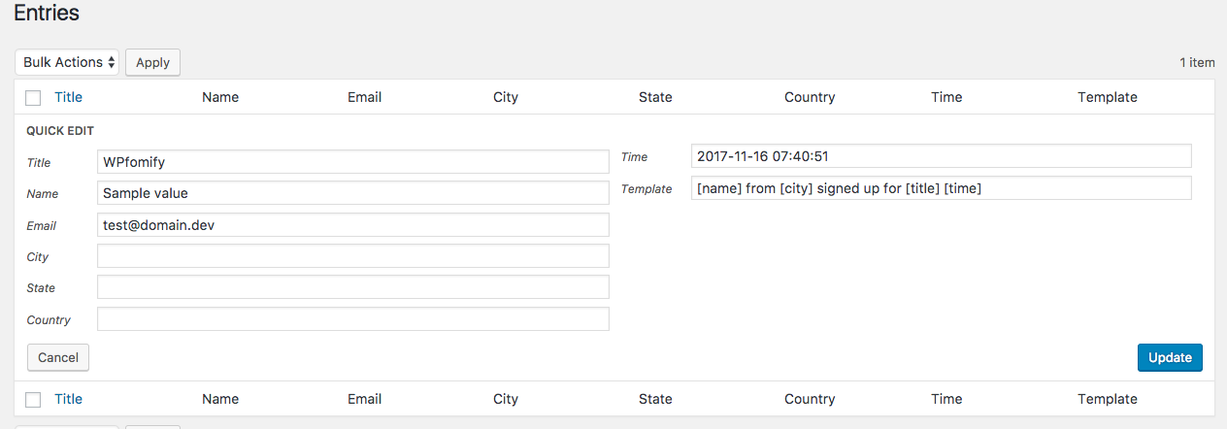The height and width of the screenshot is (429, 1227).
Task: Cancel the quick edit
Action: click(58, 357)
